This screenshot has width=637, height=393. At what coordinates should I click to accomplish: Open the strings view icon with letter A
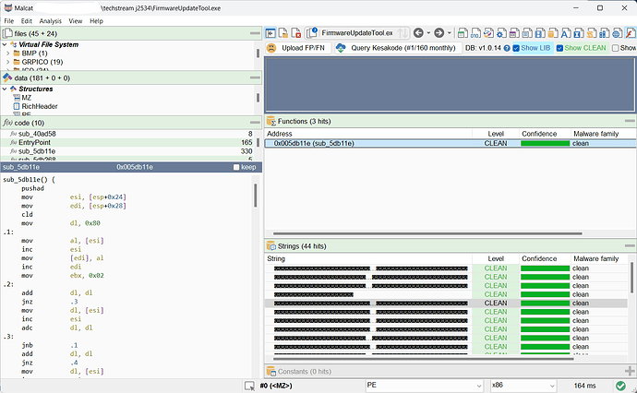[x=566, y=33]
